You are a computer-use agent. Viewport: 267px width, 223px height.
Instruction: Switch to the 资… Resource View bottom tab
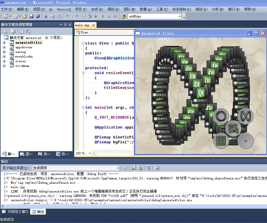62,154
